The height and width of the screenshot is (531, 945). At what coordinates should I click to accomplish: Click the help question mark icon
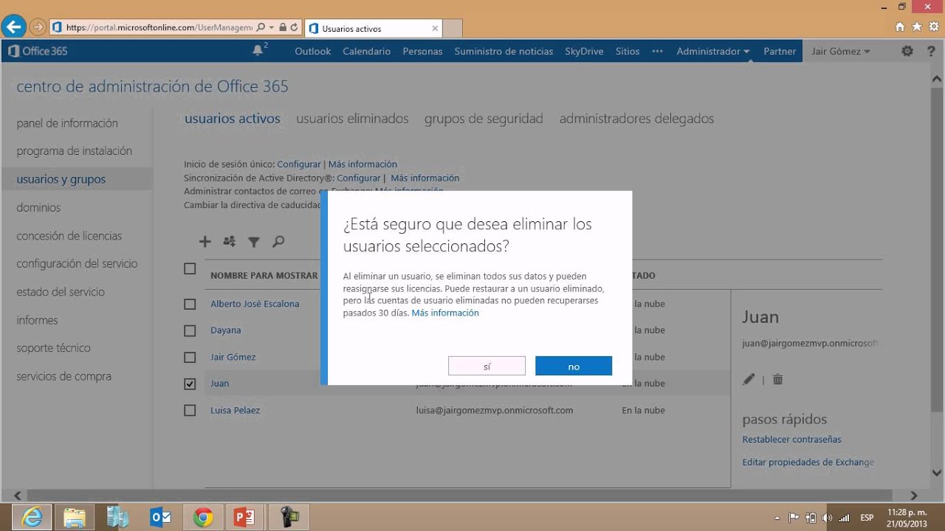pos(931,51)
